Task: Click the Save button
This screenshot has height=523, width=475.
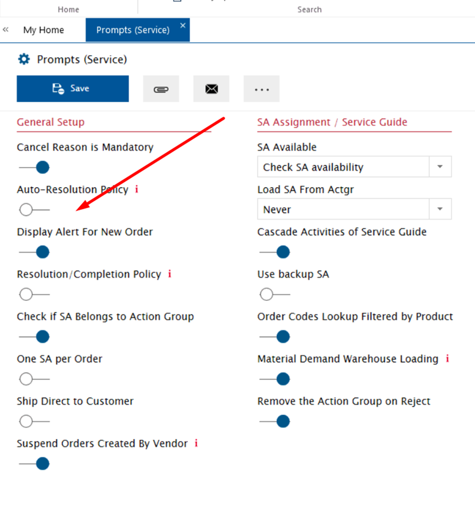Action: pyautogui.click(x=73, y=89)
